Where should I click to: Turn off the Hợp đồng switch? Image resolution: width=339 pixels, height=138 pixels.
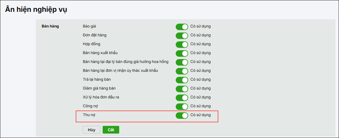click(182, 45)
